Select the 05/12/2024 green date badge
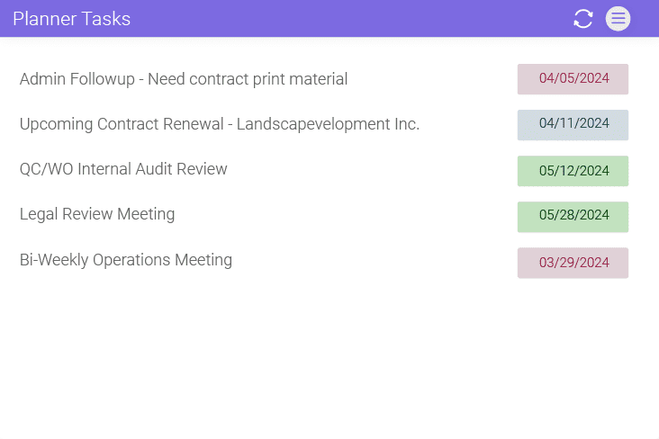The width and height of the screenshot is (659, 439). coord(573,171)
